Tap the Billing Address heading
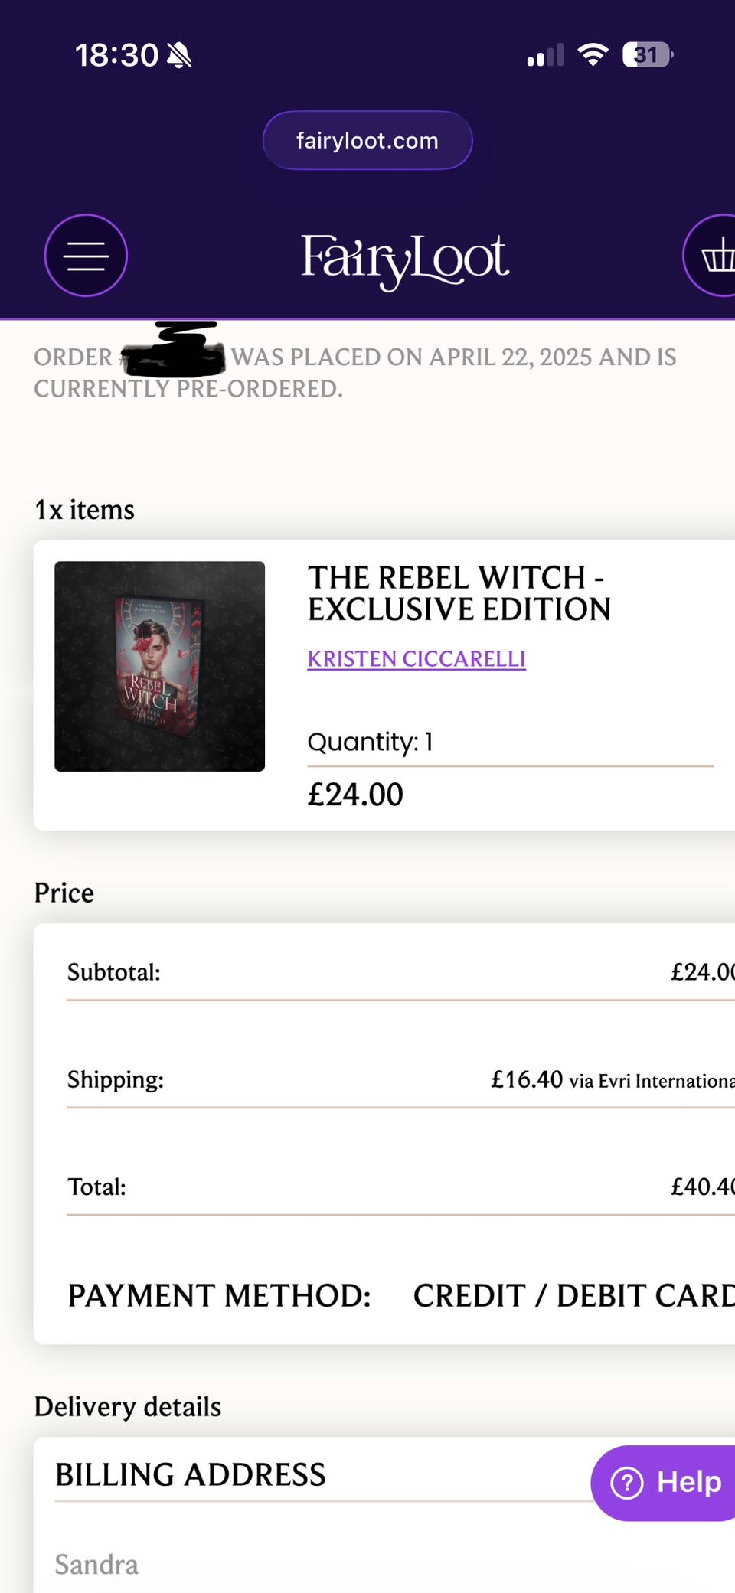The height and width of the screenshot is (1593, 735). [x=190, y=1475]
